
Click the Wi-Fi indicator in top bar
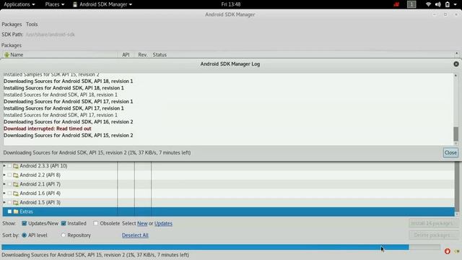coord(428,4)
